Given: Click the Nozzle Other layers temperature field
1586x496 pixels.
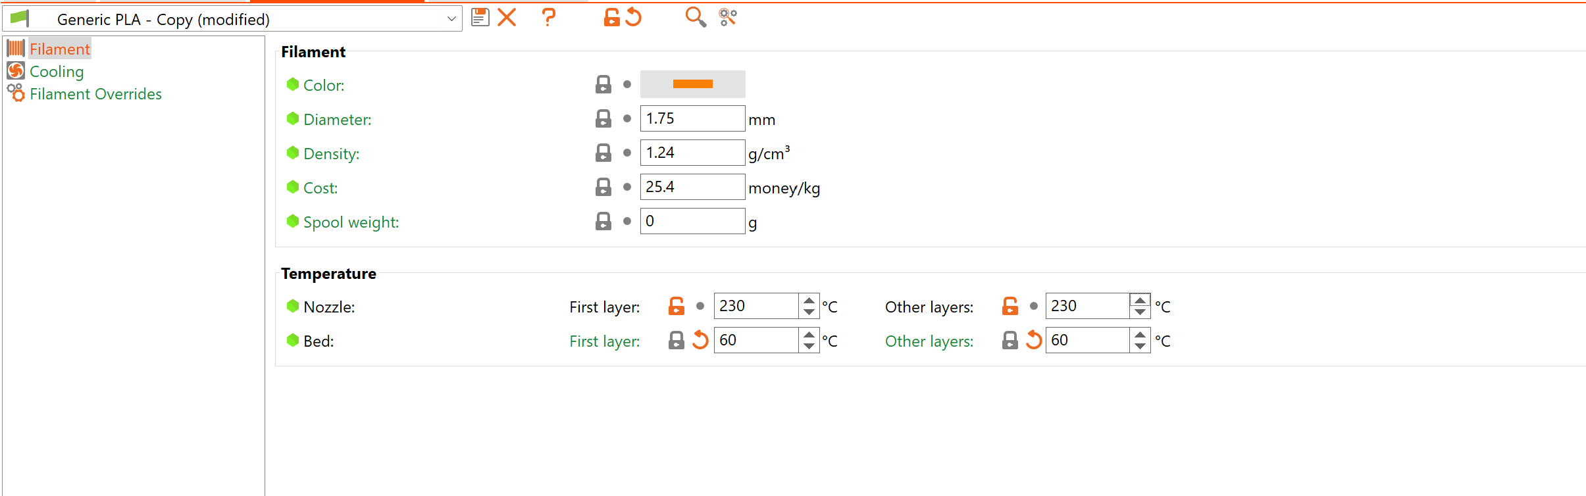Looking at the screenshot, I should click(1088, 306).
